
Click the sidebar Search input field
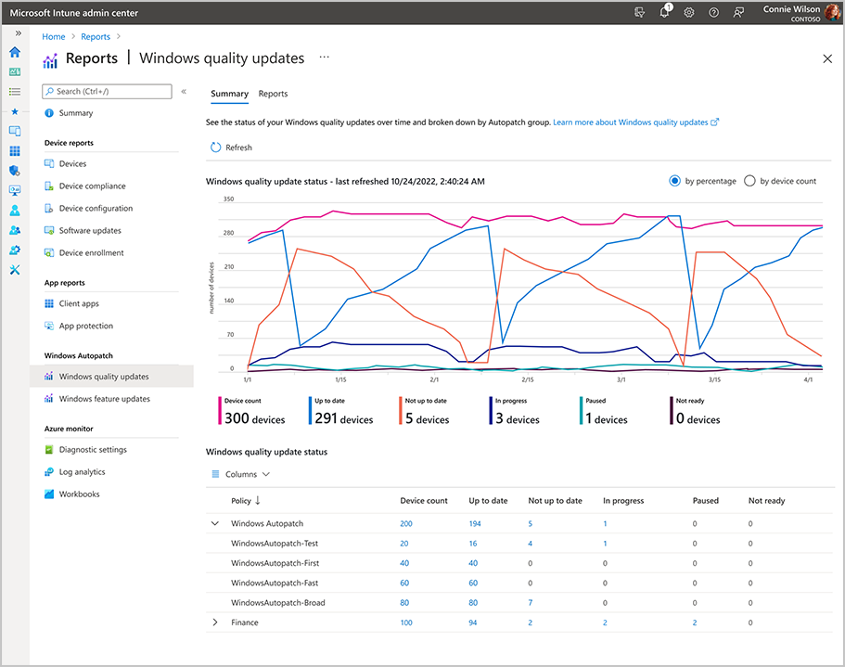pyautogui.click(x=107, y=92)
